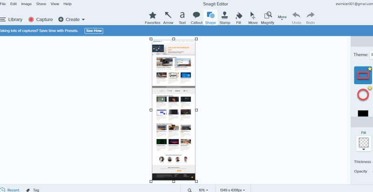Activate the Stamp tool
The image size is (373, 192).
pyautogui.click(x=225, y=17)
